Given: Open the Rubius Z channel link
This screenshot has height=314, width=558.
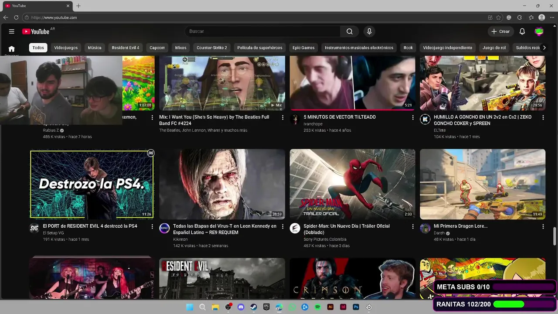Looking at the screenshot, I should point(51,130).
